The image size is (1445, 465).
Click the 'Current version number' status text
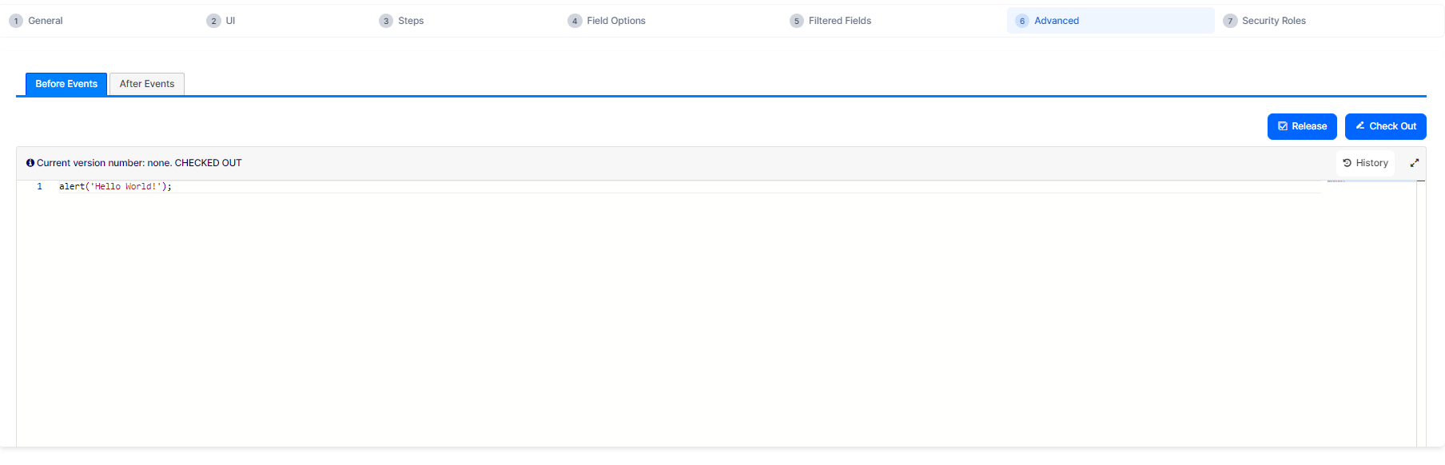(139, 163)
